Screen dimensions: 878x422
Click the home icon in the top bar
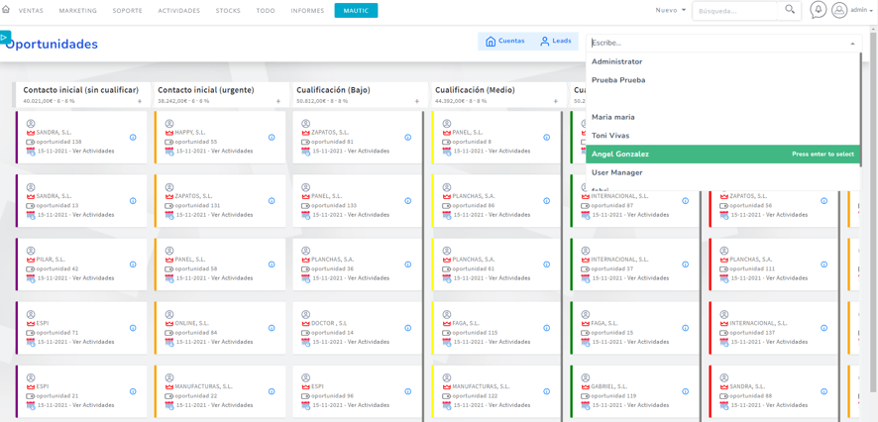(x=6, y=10)
